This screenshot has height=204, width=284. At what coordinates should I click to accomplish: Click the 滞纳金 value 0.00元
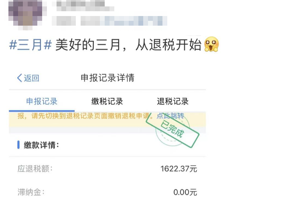click(185, 192)
